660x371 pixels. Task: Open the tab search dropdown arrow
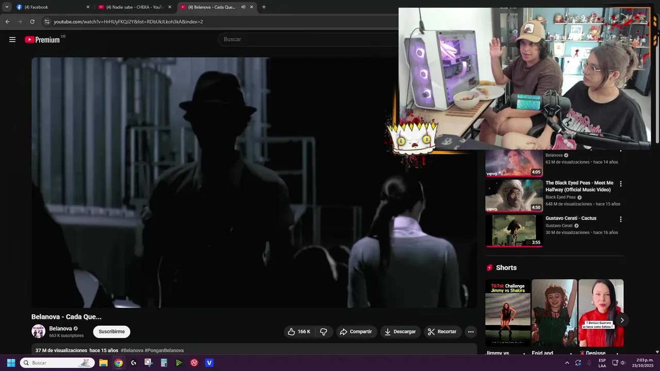7,7
